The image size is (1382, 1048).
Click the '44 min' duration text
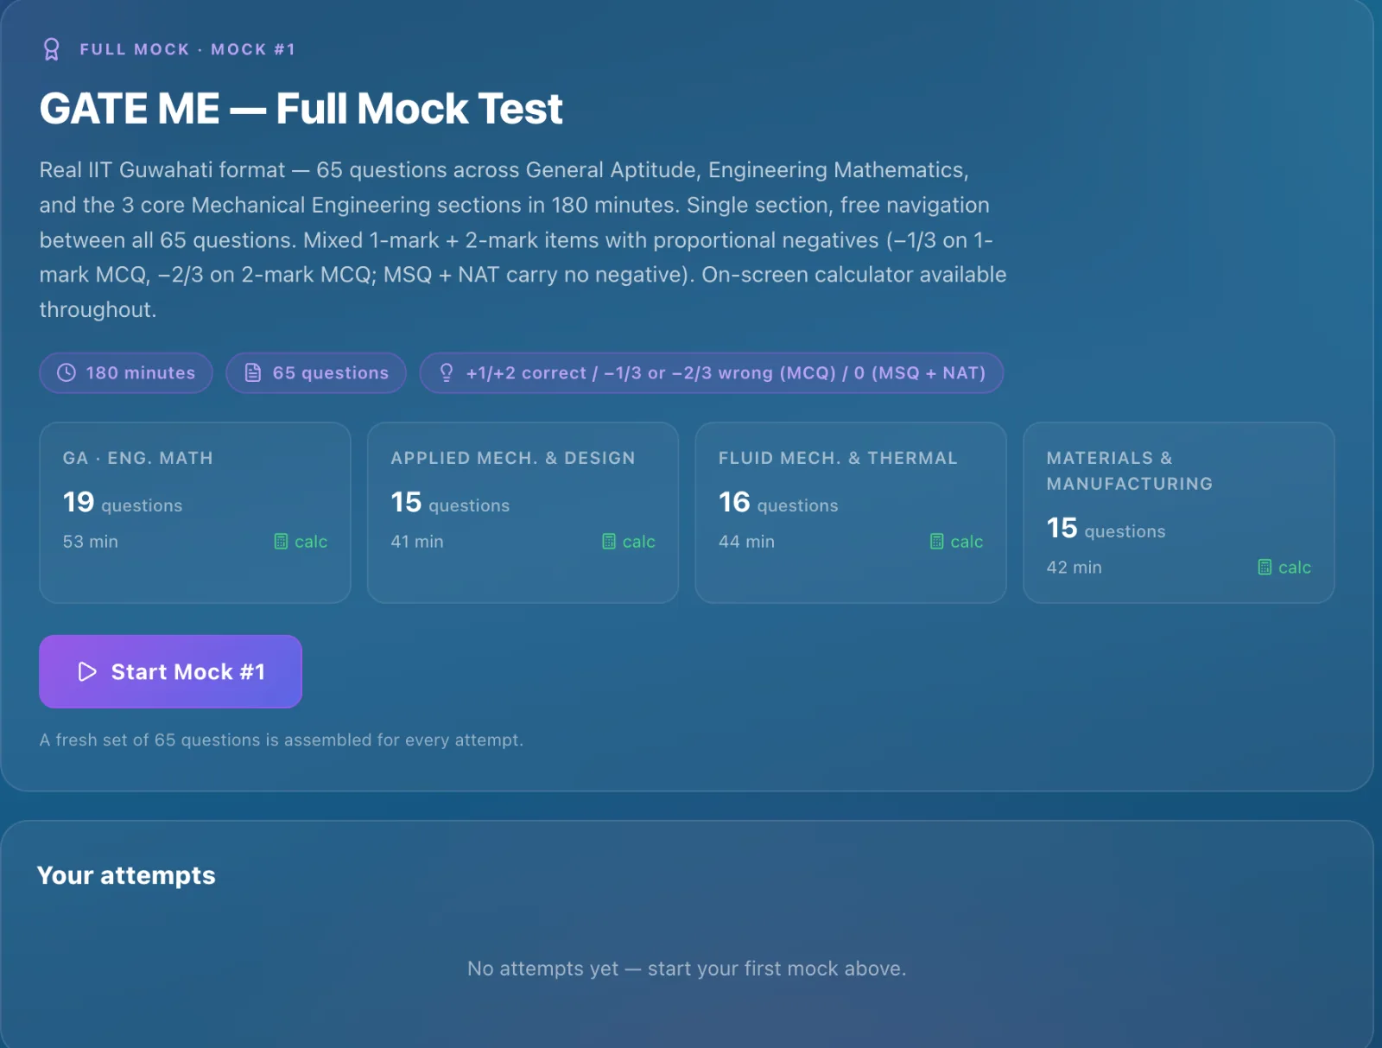[x=746, y=542]
